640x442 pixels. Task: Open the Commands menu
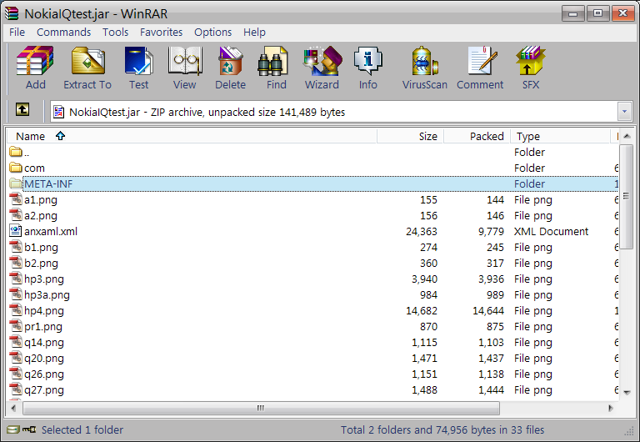pos(63,32)
